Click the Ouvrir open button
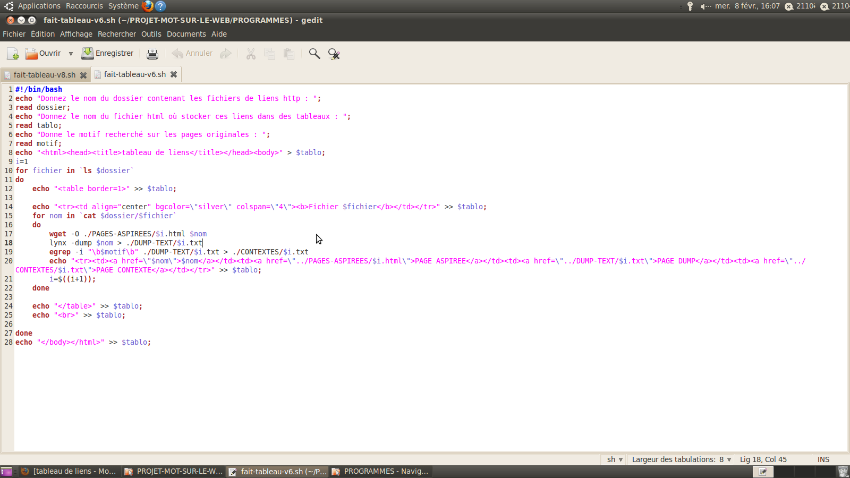 (x=44, y=54)
